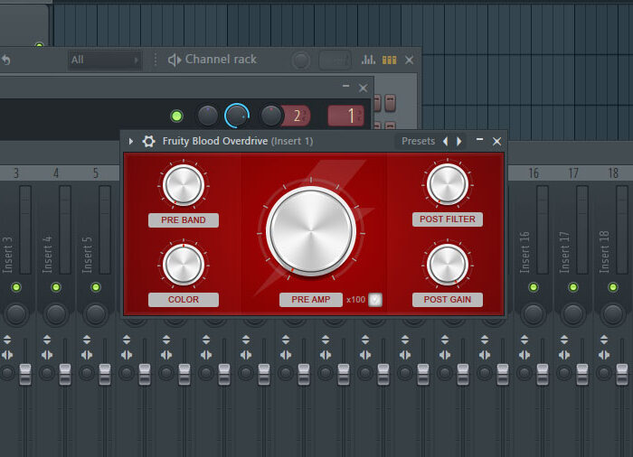Adjust the large PRE AMP knob
Viewport: 633px width, 457px height.
(311, 231)
